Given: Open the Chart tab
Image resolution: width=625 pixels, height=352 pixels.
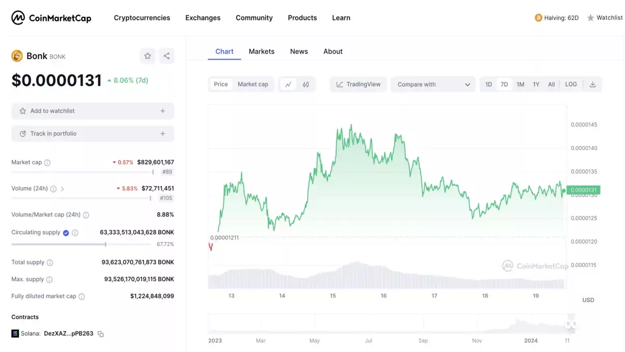Looking at the screenshot, I should (x=224, y=52).
